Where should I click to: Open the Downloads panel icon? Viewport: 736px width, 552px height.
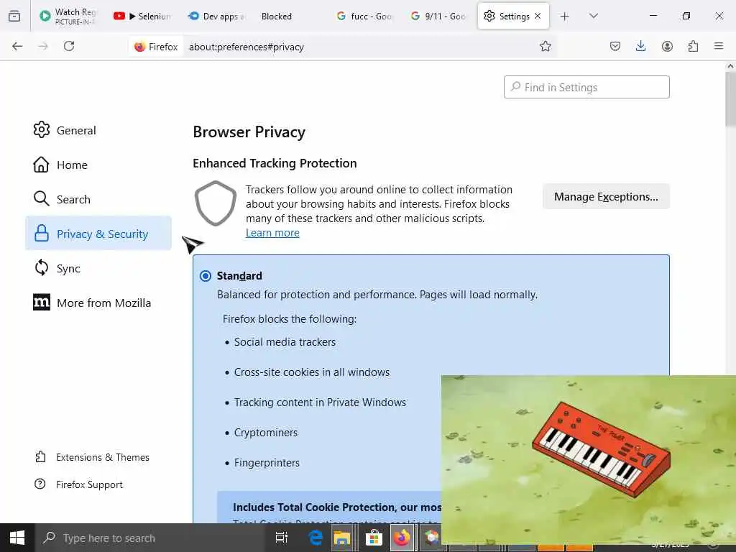click(640, 46)
